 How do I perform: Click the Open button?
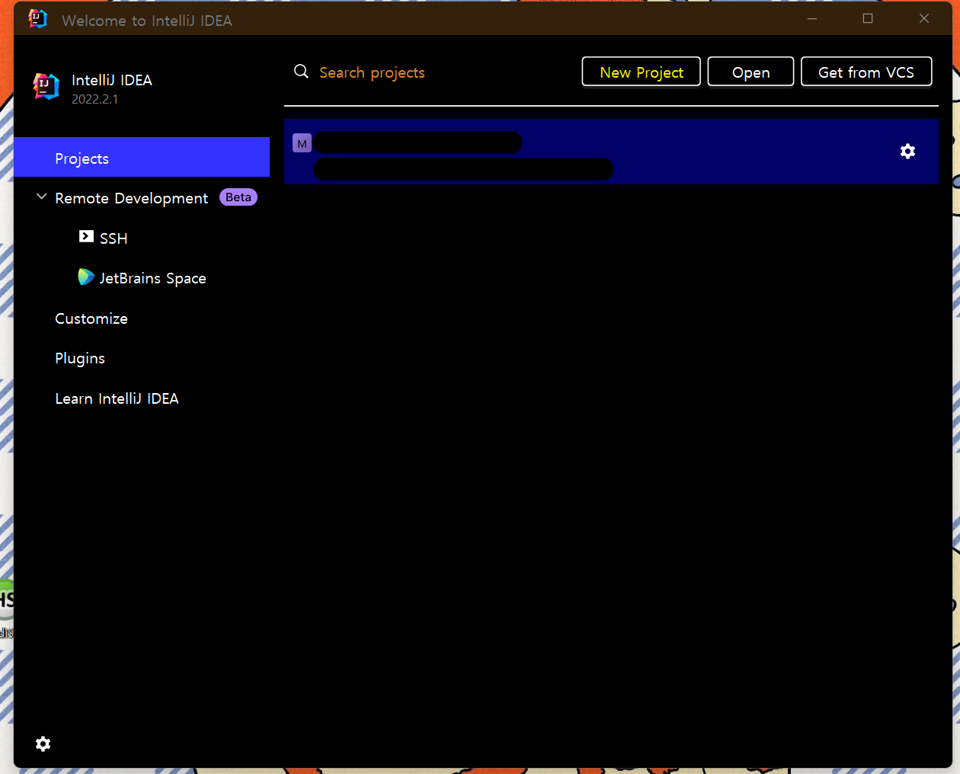[x=751, y=72]
